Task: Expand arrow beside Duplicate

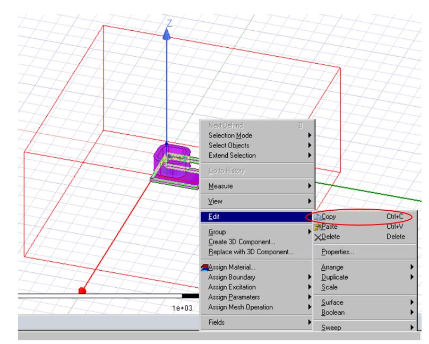Action: (x=412, y=277)
